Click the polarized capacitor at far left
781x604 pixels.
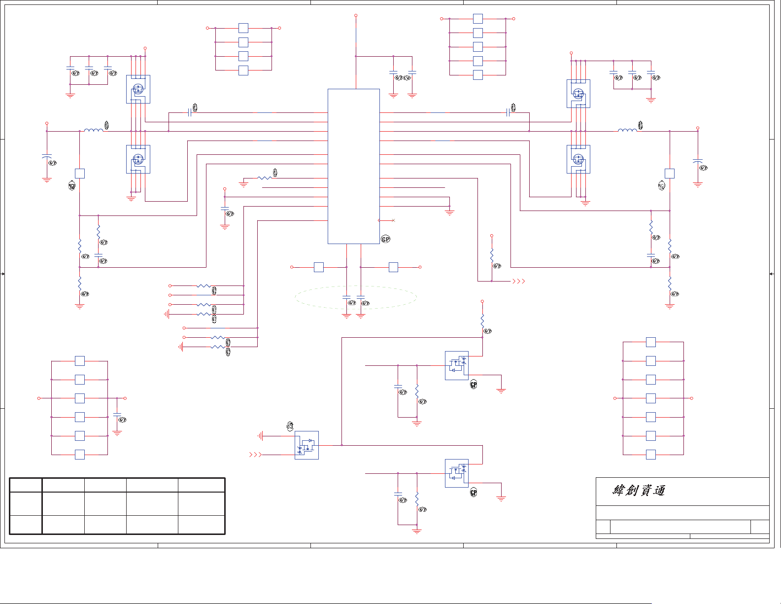(x=47, y=157)
